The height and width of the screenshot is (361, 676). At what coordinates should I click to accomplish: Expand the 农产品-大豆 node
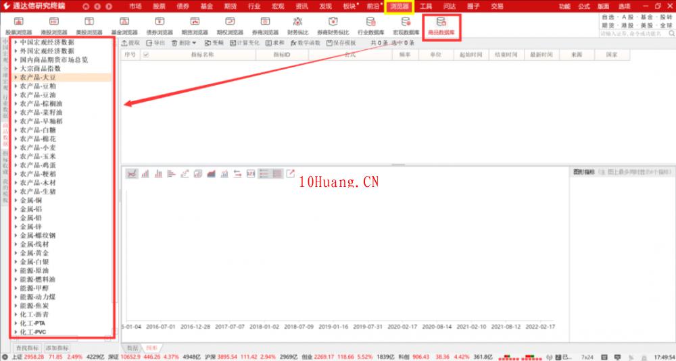pyautogui.click(x=16, y=78)
